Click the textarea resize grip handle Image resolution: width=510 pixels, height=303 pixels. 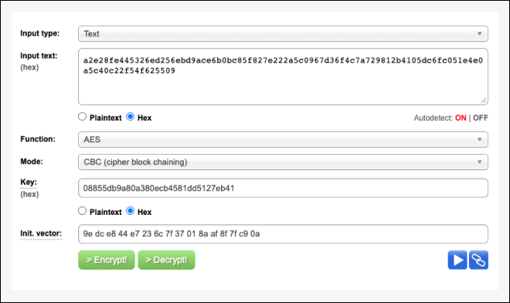point(484,101)
